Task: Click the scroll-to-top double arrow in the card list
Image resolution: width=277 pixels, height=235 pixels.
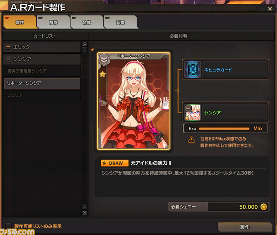Action: click(x=85, y=44)
